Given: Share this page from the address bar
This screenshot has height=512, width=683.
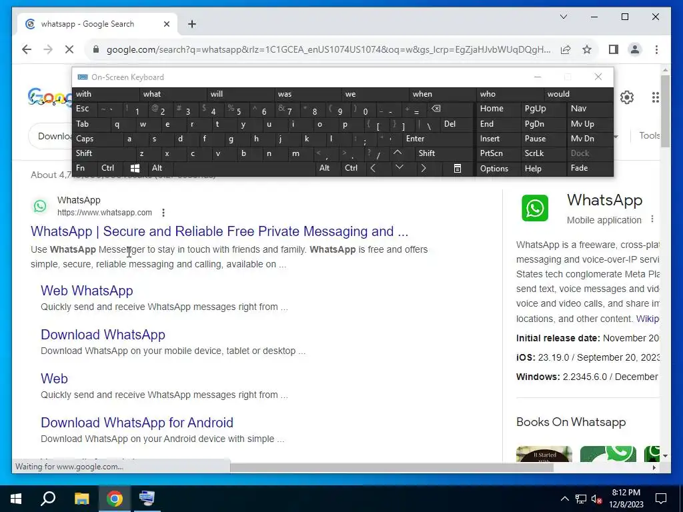Looking at the screenshot, I should [566, 49].
